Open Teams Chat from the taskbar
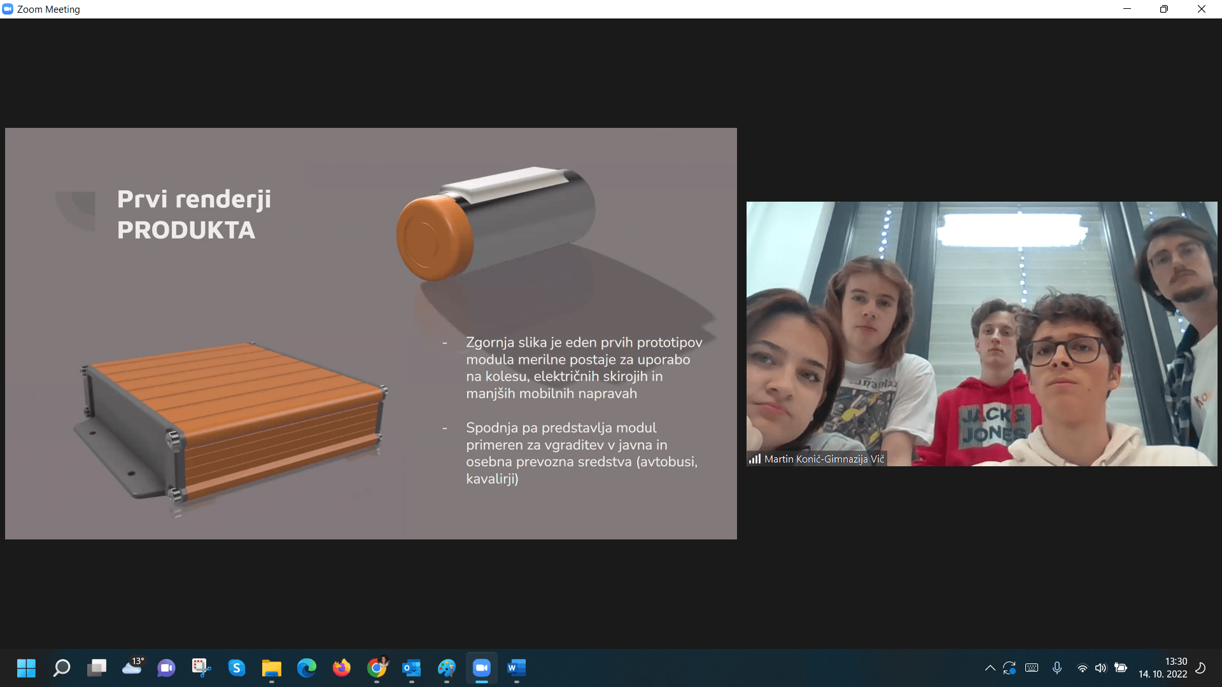This screenshot has height=687, width=1222. pos(167,668)
